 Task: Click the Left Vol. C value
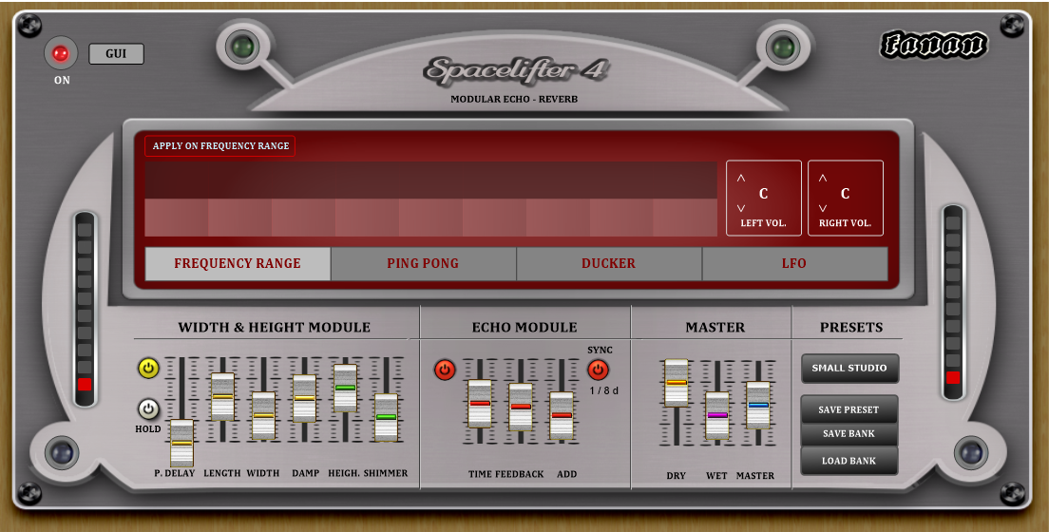763,194
